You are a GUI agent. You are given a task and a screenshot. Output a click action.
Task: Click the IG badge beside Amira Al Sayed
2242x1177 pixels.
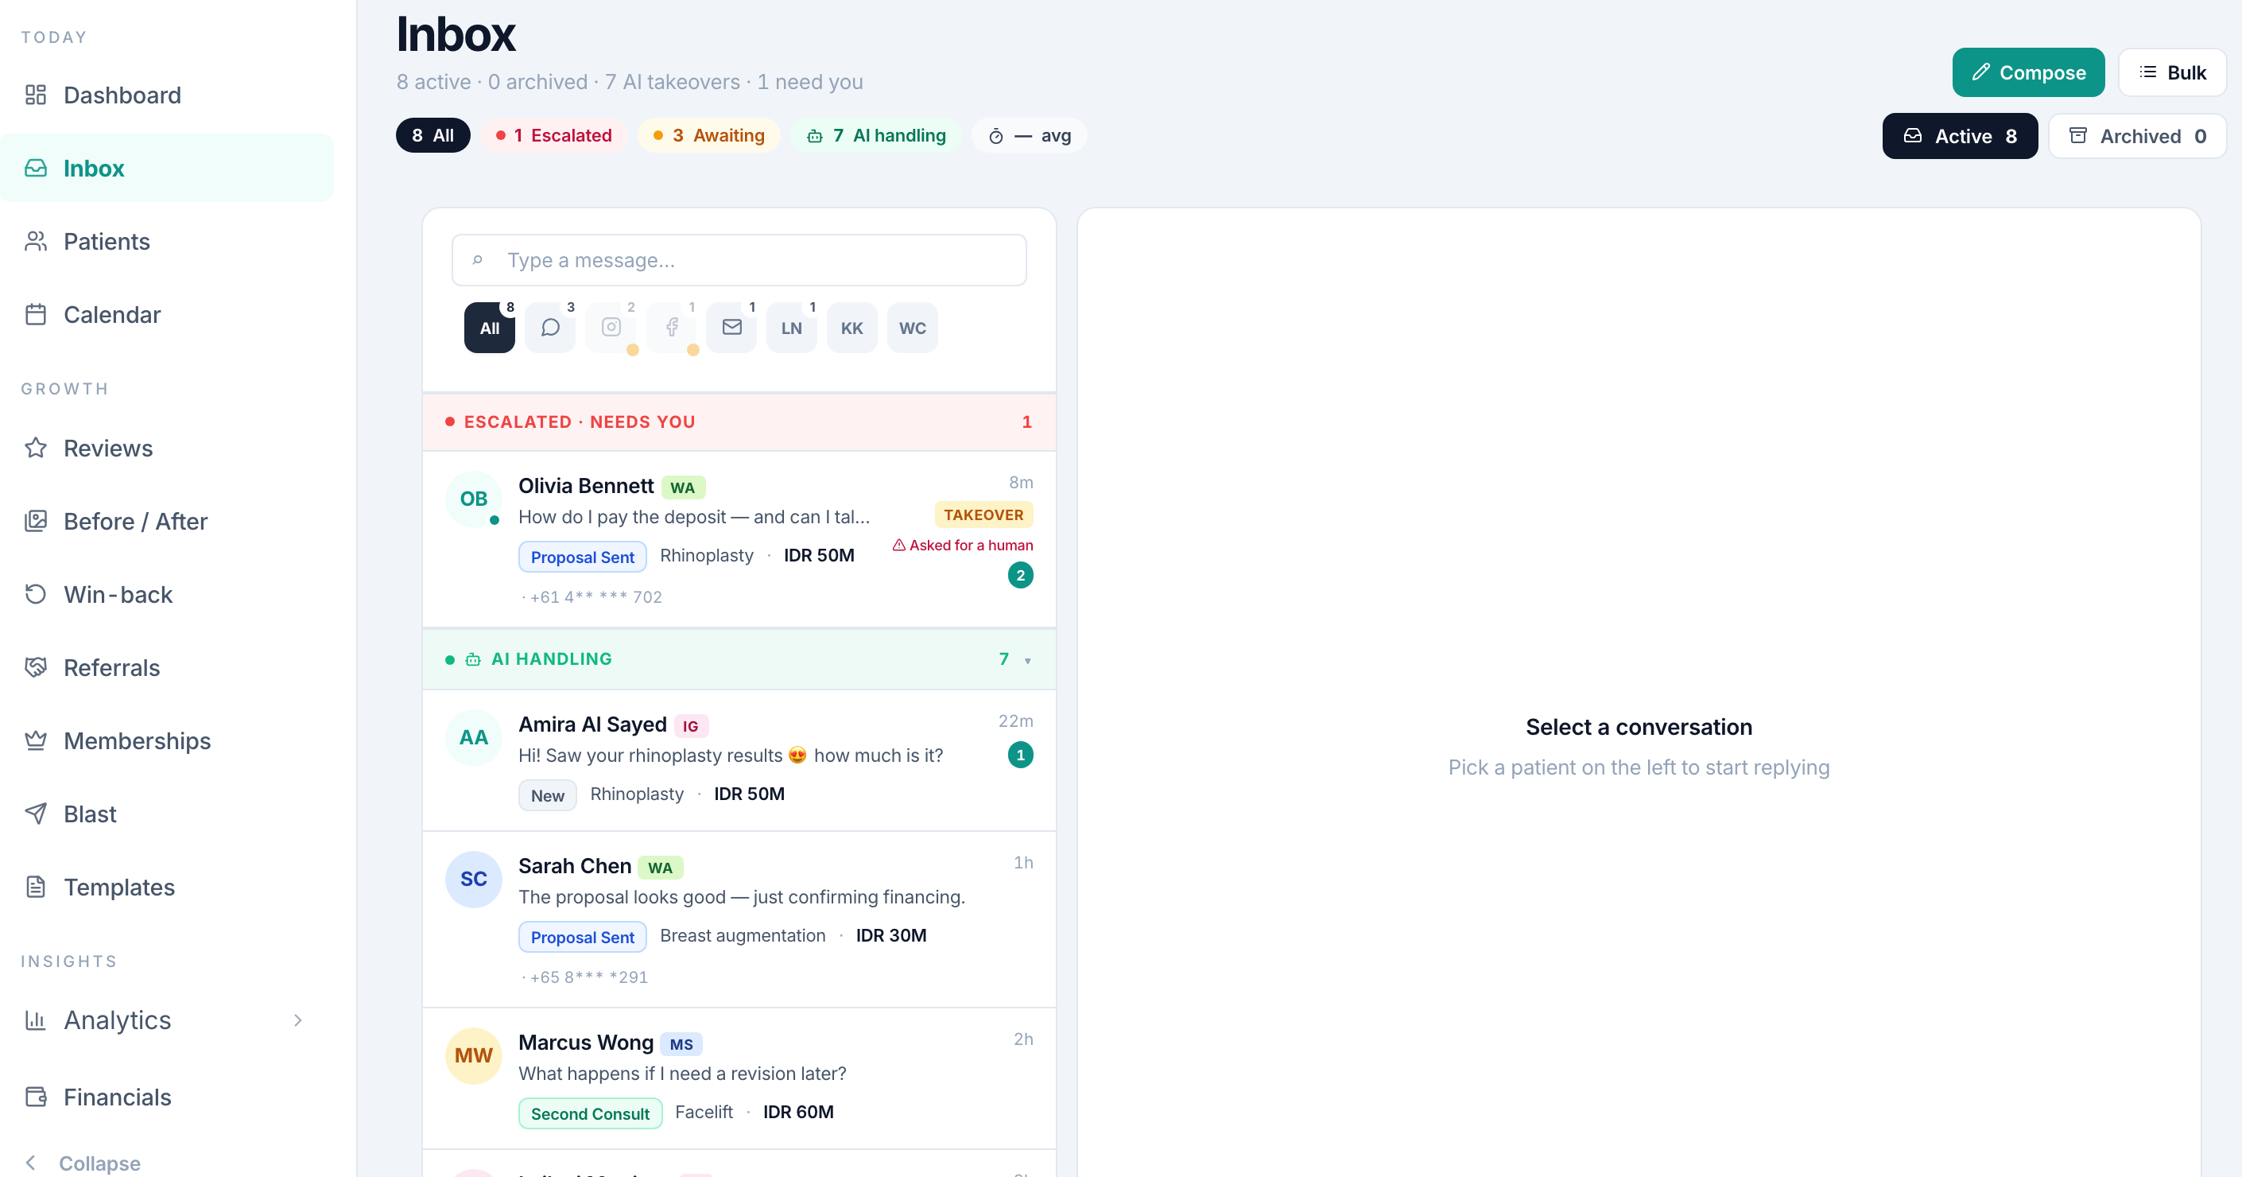[x=690, y=726]
